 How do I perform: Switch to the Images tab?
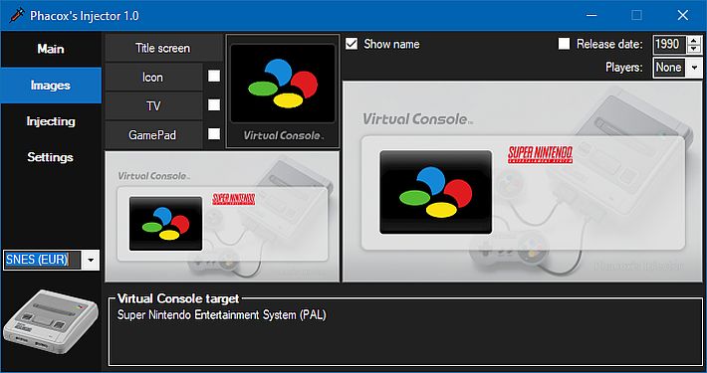point(51,86)
